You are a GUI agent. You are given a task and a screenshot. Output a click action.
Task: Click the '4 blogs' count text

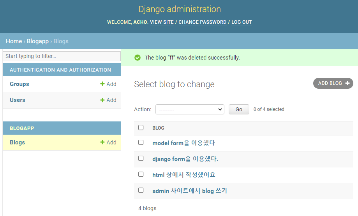click(147, 208)
